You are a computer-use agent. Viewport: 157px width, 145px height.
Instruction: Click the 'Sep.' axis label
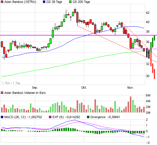pyautogui.click(x=35, y=88)
